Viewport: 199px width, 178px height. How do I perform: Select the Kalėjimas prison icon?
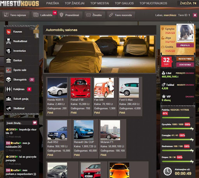click(x=9, y=89)
